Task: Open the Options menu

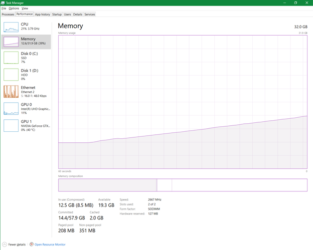Action: [x=14, y=9]
